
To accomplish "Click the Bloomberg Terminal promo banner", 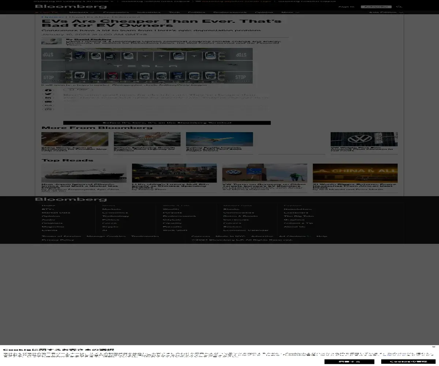I will pos(167,123).
